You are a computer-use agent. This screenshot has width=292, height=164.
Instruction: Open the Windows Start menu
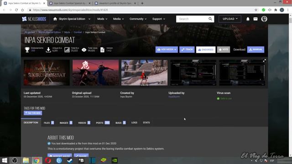coord(5,160)
